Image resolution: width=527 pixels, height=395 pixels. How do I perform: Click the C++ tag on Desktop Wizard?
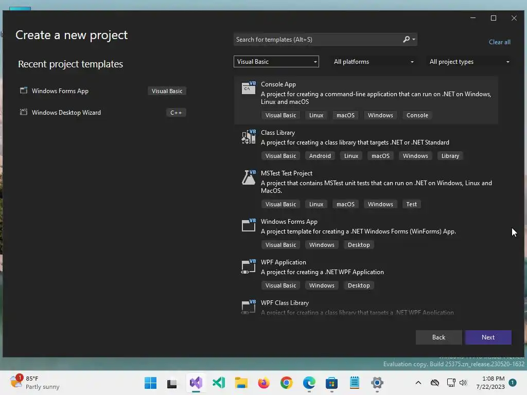[176, 113]
